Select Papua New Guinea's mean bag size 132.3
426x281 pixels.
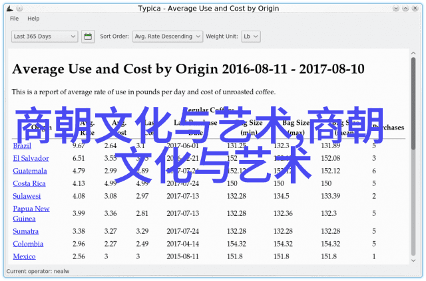coord(329,213)
